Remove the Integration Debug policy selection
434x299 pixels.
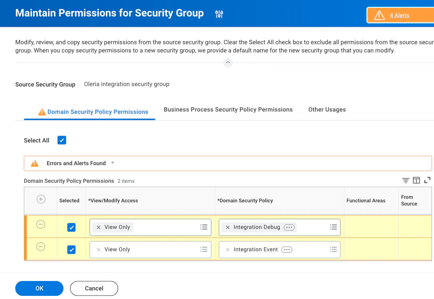tap(228, 227)
